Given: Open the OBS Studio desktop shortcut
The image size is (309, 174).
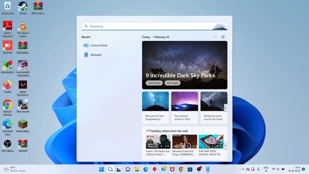Looking at the screenshot, I should point(8,145).
